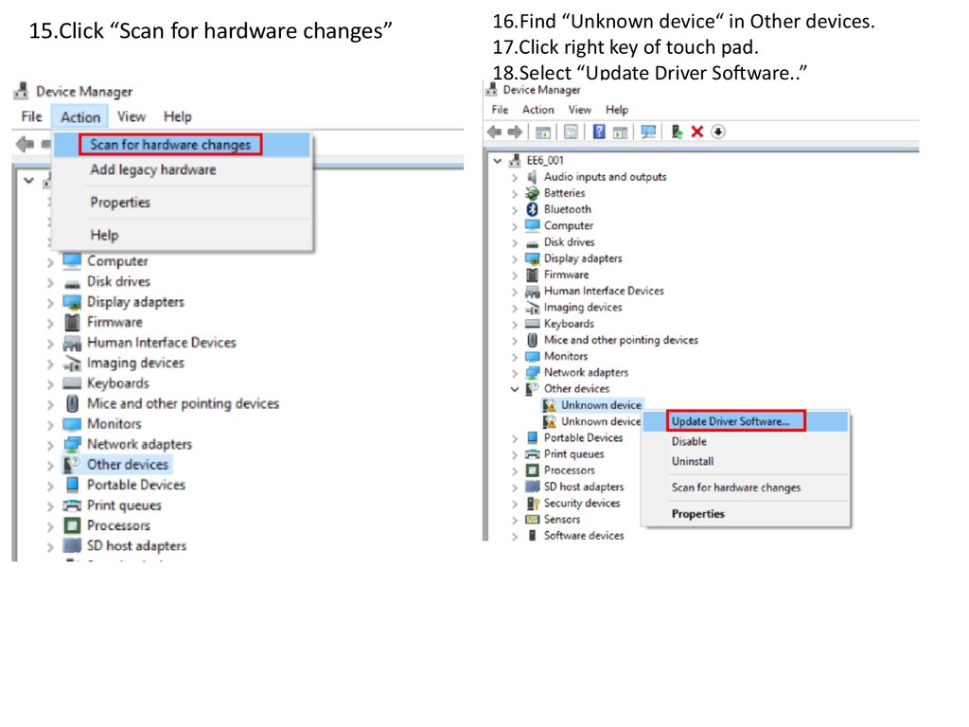This screenshot has height=727, width=969.
Task: Choose Help entry inside Action dropdown
Action: [104, 235]
